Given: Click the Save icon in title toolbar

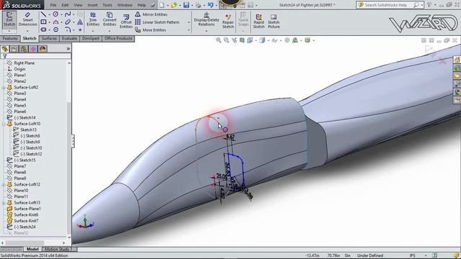Looking at the screenshot, I should pos(187,5).
